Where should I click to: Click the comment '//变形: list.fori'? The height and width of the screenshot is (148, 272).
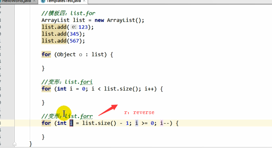point(67,82)
